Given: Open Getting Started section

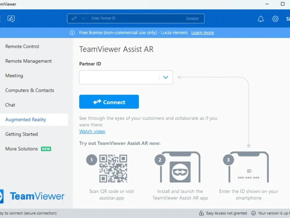Looking at the screenshot, I should click(x=21, y=134).
